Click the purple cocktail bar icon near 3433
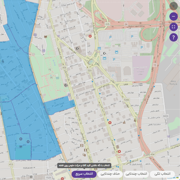 (x=169, y=136)
